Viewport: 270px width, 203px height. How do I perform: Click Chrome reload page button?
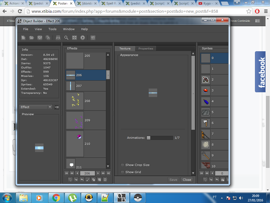20,11
